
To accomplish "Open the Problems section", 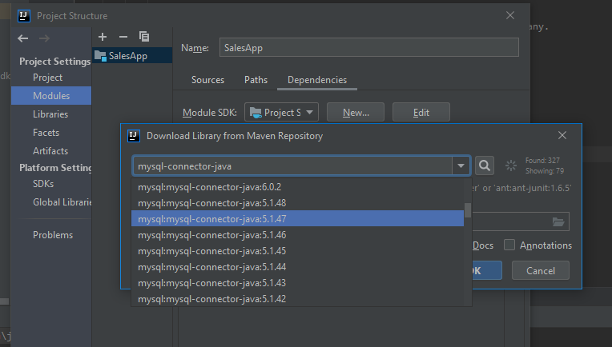I will 53,235.
